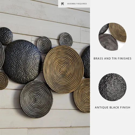The height and width of the screenshot is (135, 135).
Task: Select the large black hammered plate
Action: 22,62
